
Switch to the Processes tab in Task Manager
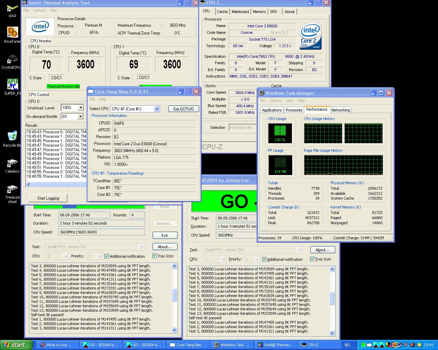294,110
